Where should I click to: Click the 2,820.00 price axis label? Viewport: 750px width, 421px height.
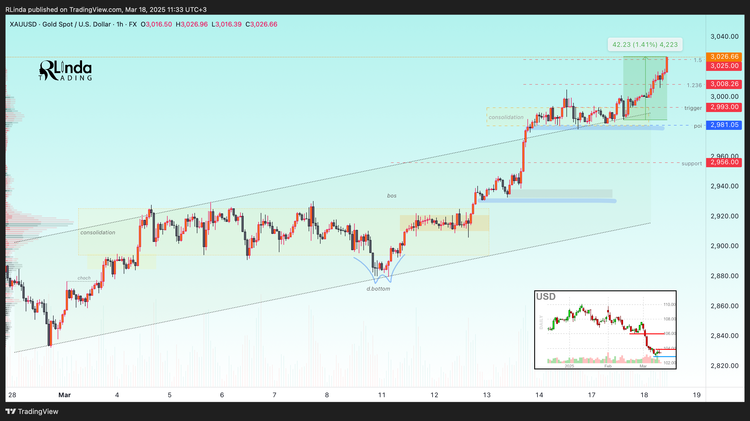(x=724, y=366)
